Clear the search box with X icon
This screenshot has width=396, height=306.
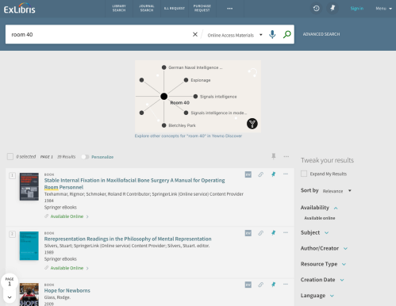[x=195, y=34]
